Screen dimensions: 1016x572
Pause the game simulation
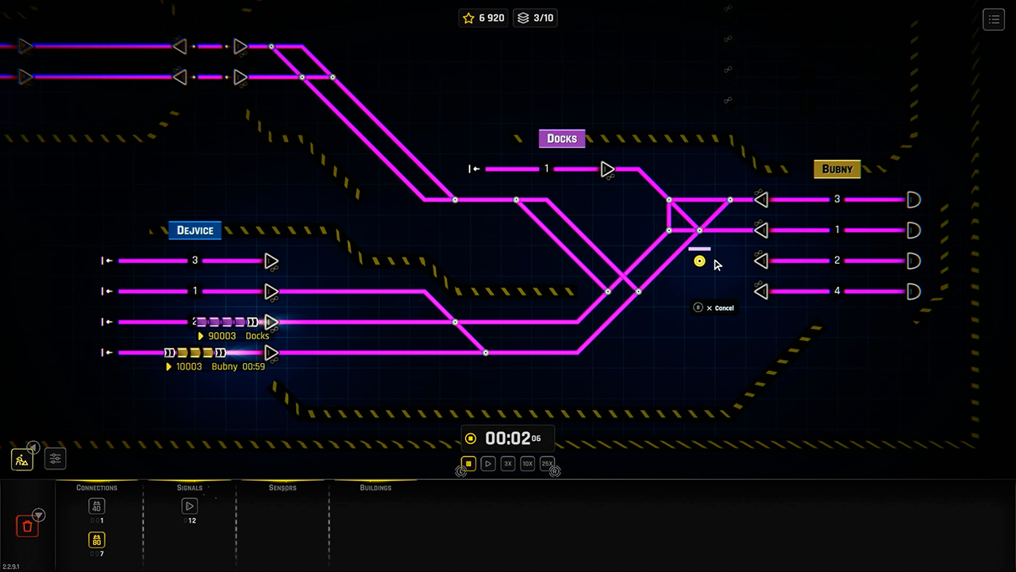coord(468,463)
